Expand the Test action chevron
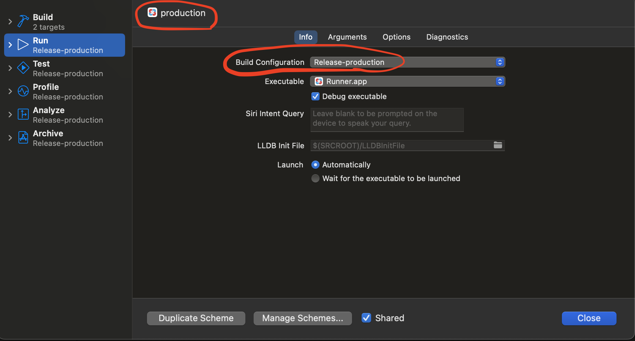 [x=10, y=68]
